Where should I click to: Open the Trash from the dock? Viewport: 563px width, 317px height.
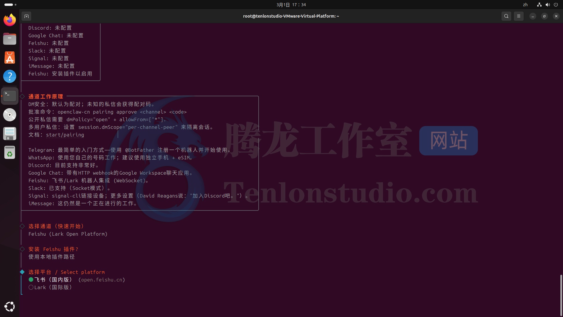coord(10,153)
